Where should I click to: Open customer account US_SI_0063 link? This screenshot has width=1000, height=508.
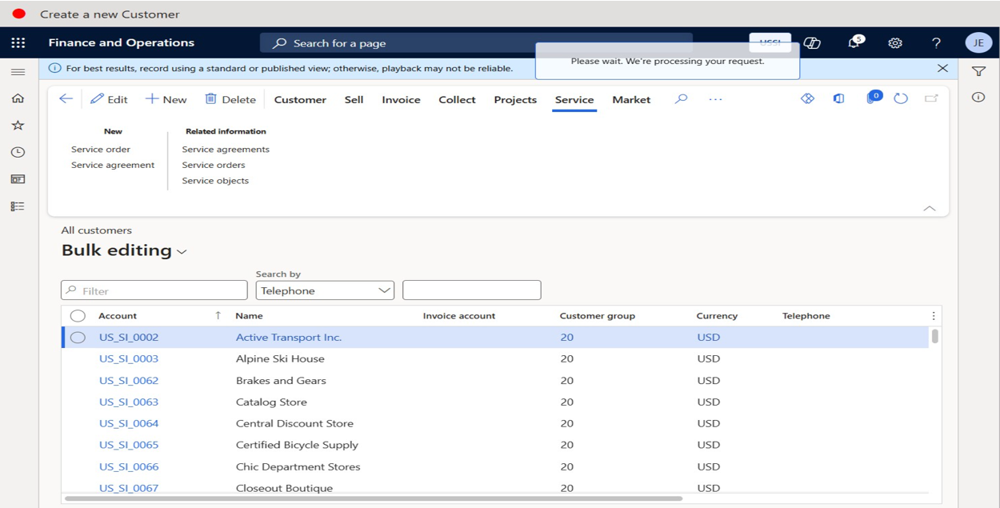(129, 402)
